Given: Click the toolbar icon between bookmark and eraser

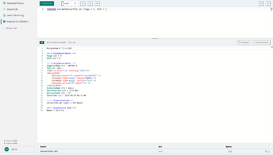Looking at the screenshot, I should pyautogui.click(x=90, y=3).
